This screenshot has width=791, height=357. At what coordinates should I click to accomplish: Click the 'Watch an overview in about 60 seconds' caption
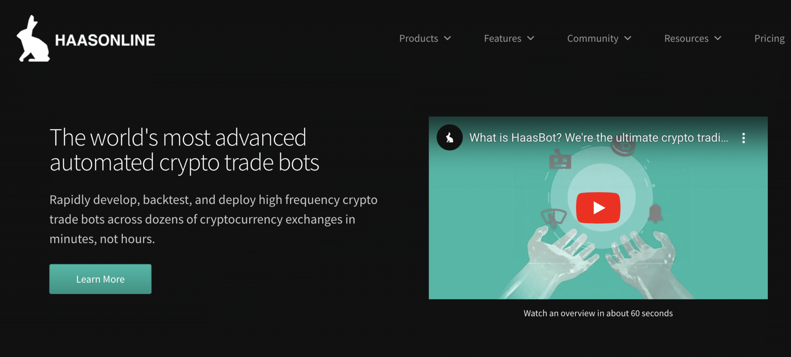point(598,313)
